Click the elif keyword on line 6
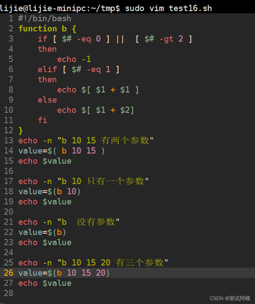The height and width of the screenshot is (304, 255). click(47, 69)
